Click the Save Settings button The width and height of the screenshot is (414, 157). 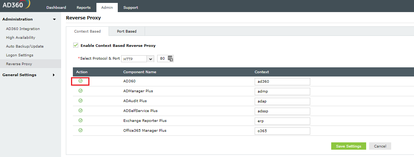pos(348,146)
